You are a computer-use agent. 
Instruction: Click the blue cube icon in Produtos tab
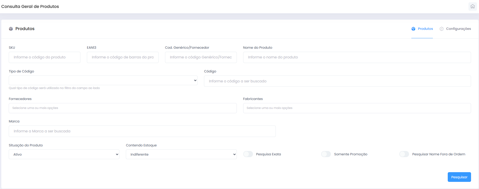pyautogui.click(x=413, y=29)
